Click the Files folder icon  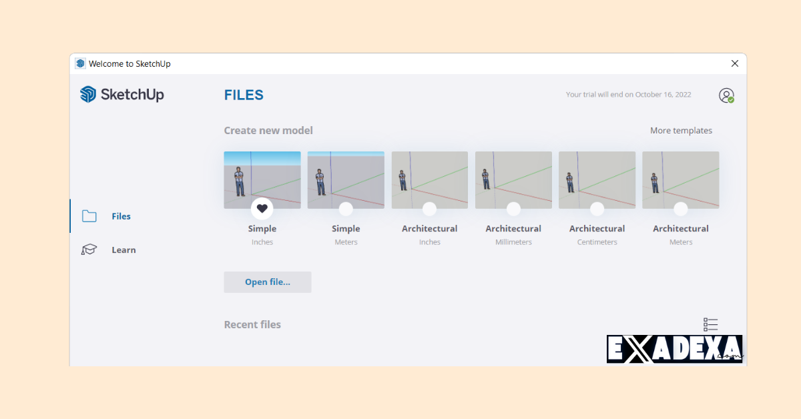[x=89, y=216]
